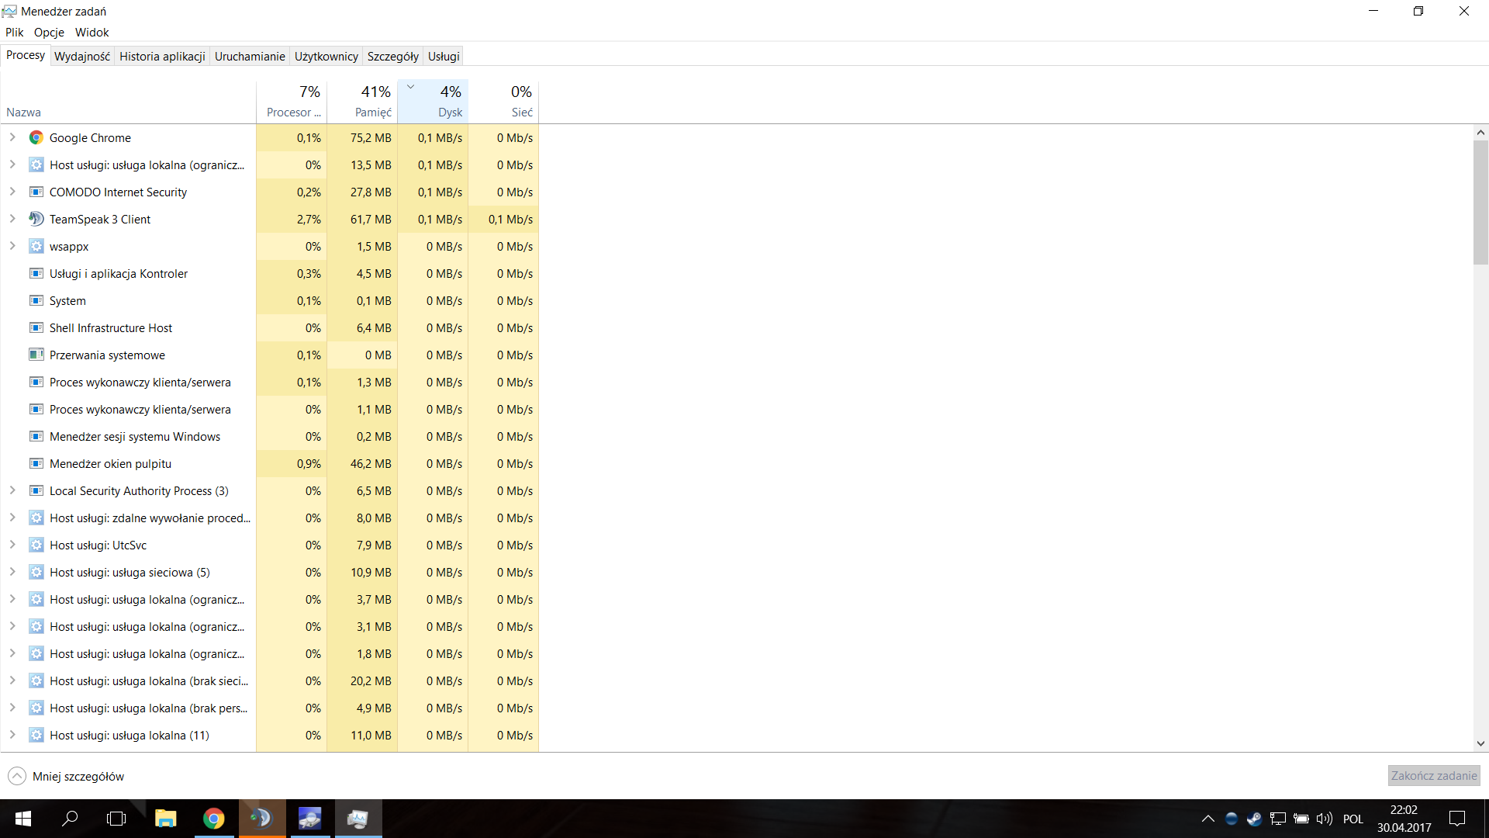
Task: Expand the TeamSpeak 3 Client group
Action: coord(12,219)
